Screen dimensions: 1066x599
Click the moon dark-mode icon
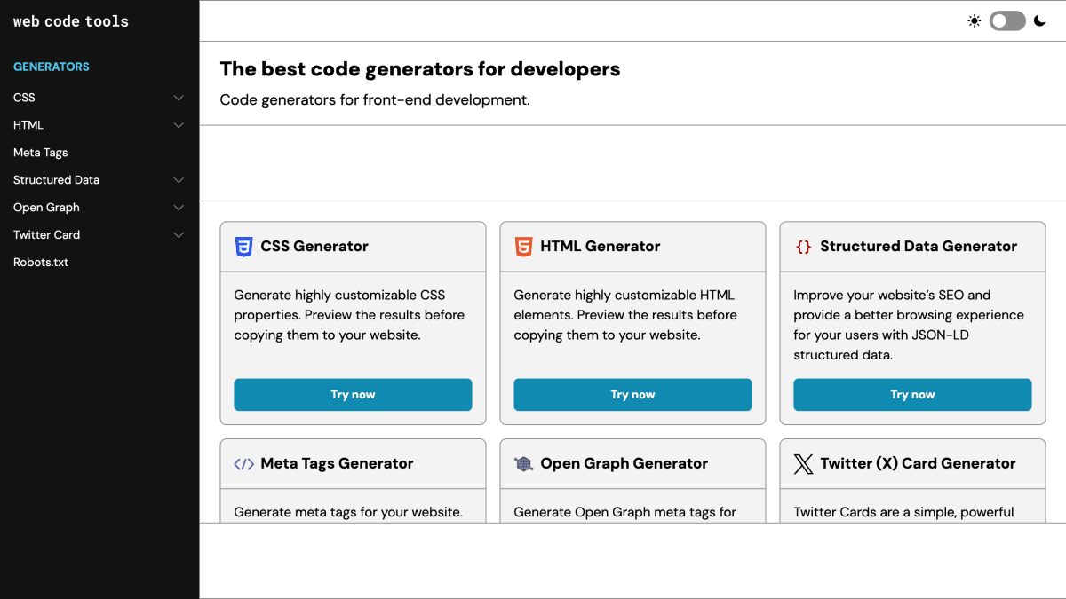point(1039,21)
